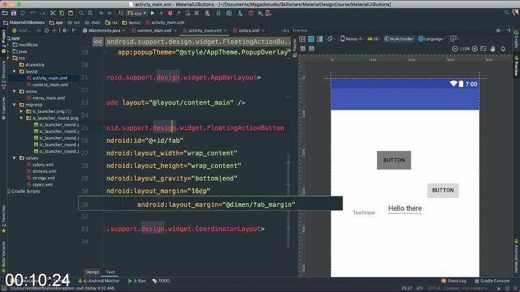Click the '<<' breadcrumb back button in editor
Viewport: 520px width, 292px height.
click(x=97, y=42)
